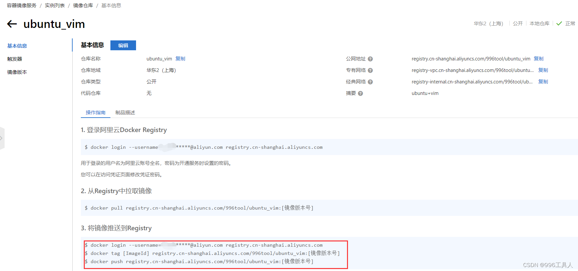Click heading 2. 从Registry中拉取镜像
The image size is (578, 271).
click(116, 191)
